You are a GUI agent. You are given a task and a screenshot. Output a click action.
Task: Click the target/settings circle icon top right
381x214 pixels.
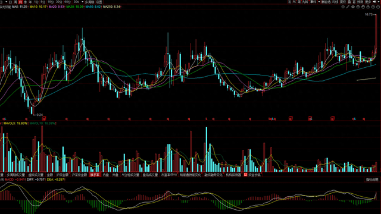(x=343, y=7)
